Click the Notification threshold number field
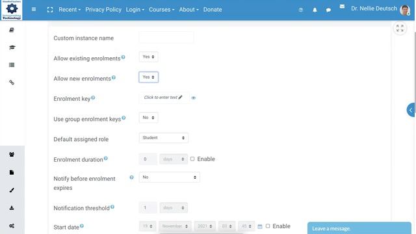Viewport: 416px width, 234px height. 148,208
